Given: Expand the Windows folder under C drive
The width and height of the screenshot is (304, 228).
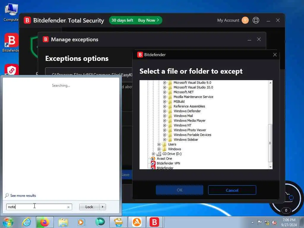Looking at the screenshot, I should (159, 149).
